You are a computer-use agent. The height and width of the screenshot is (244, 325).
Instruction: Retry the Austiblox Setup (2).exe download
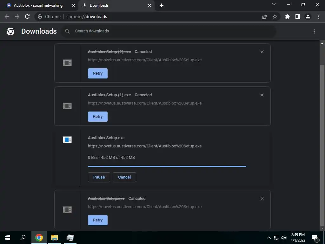(98, 73)
